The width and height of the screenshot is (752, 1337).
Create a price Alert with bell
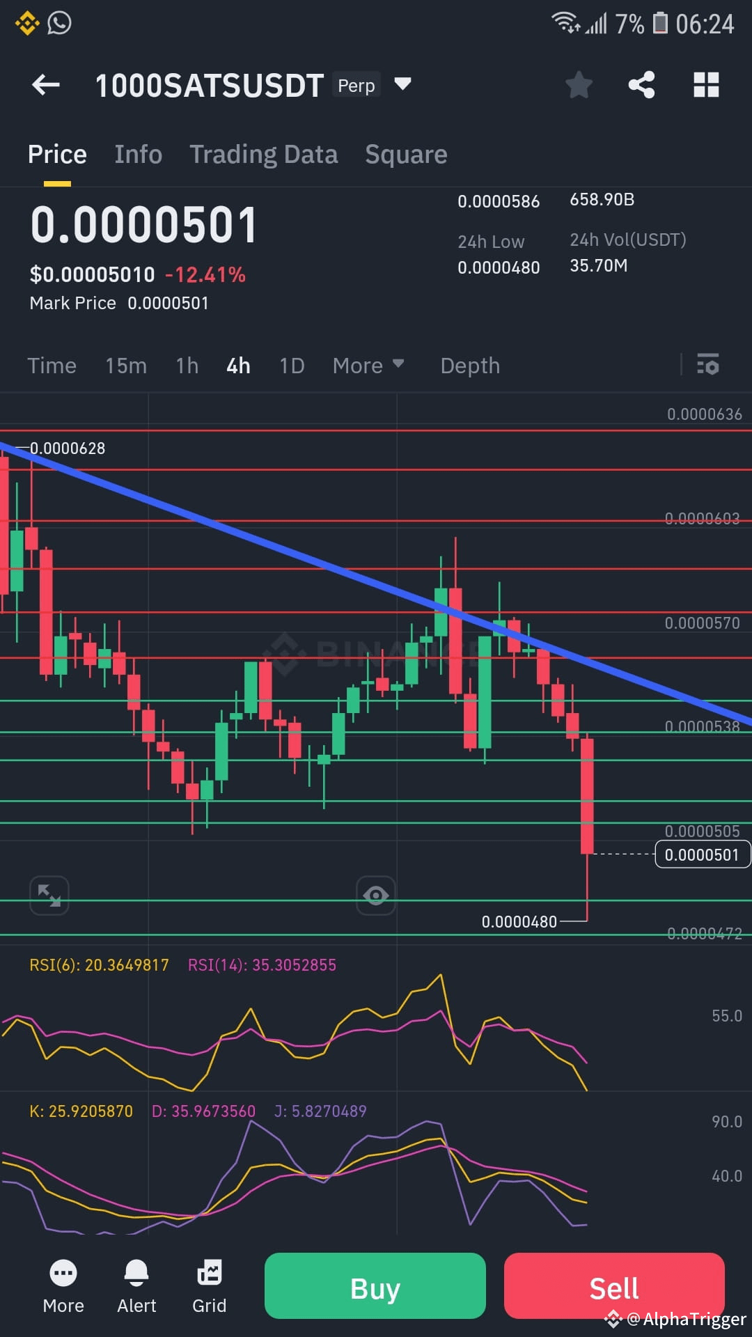136,1287
